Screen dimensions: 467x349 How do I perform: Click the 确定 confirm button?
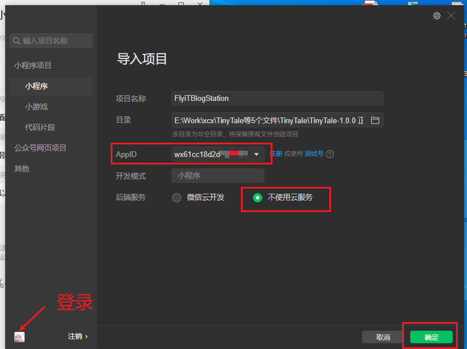(431, 337)
